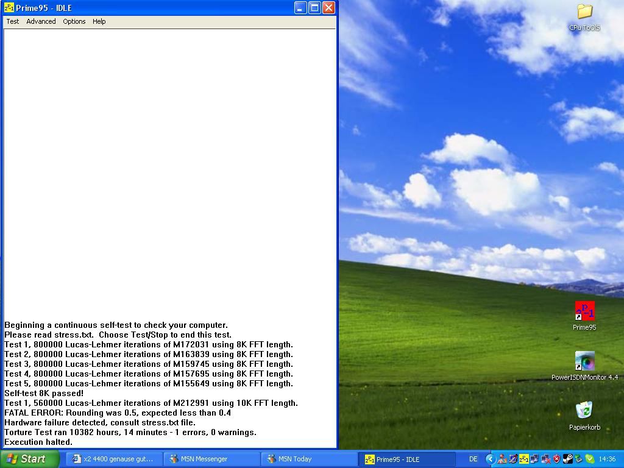Click the disconnected network tray icon with red X
Image resolution: width=624 pixels, height=468 pixels.
545,459
